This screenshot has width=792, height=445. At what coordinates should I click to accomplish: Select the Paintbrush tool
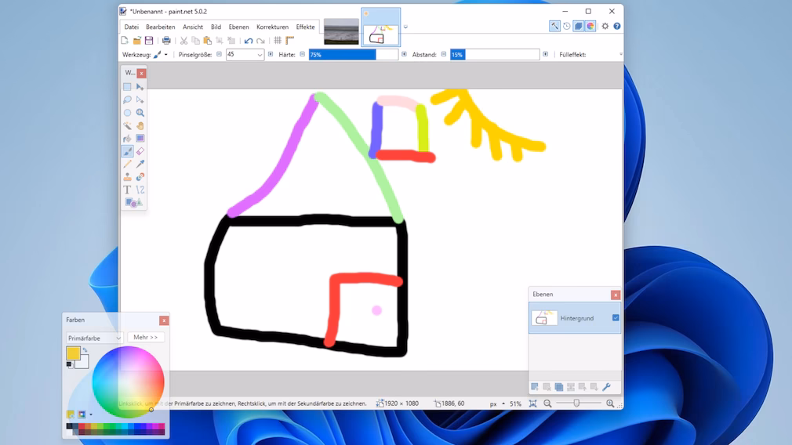127,151
